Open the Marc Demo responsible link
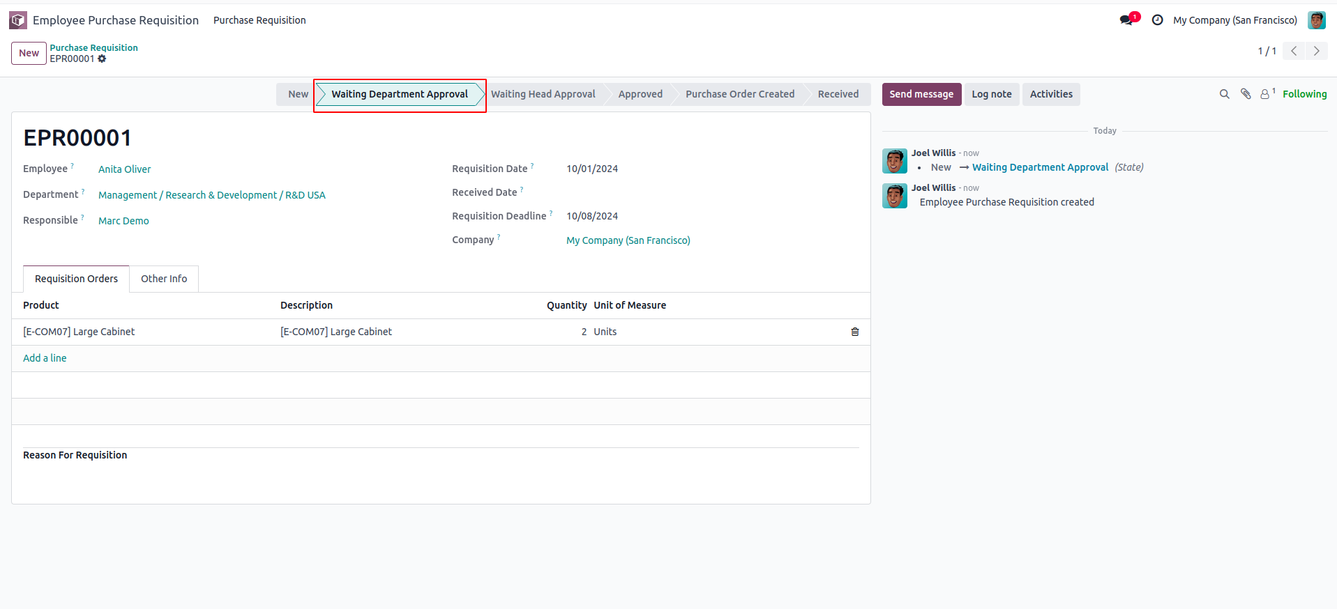This screenshot has width=1337, height=609. pos(123,221)
